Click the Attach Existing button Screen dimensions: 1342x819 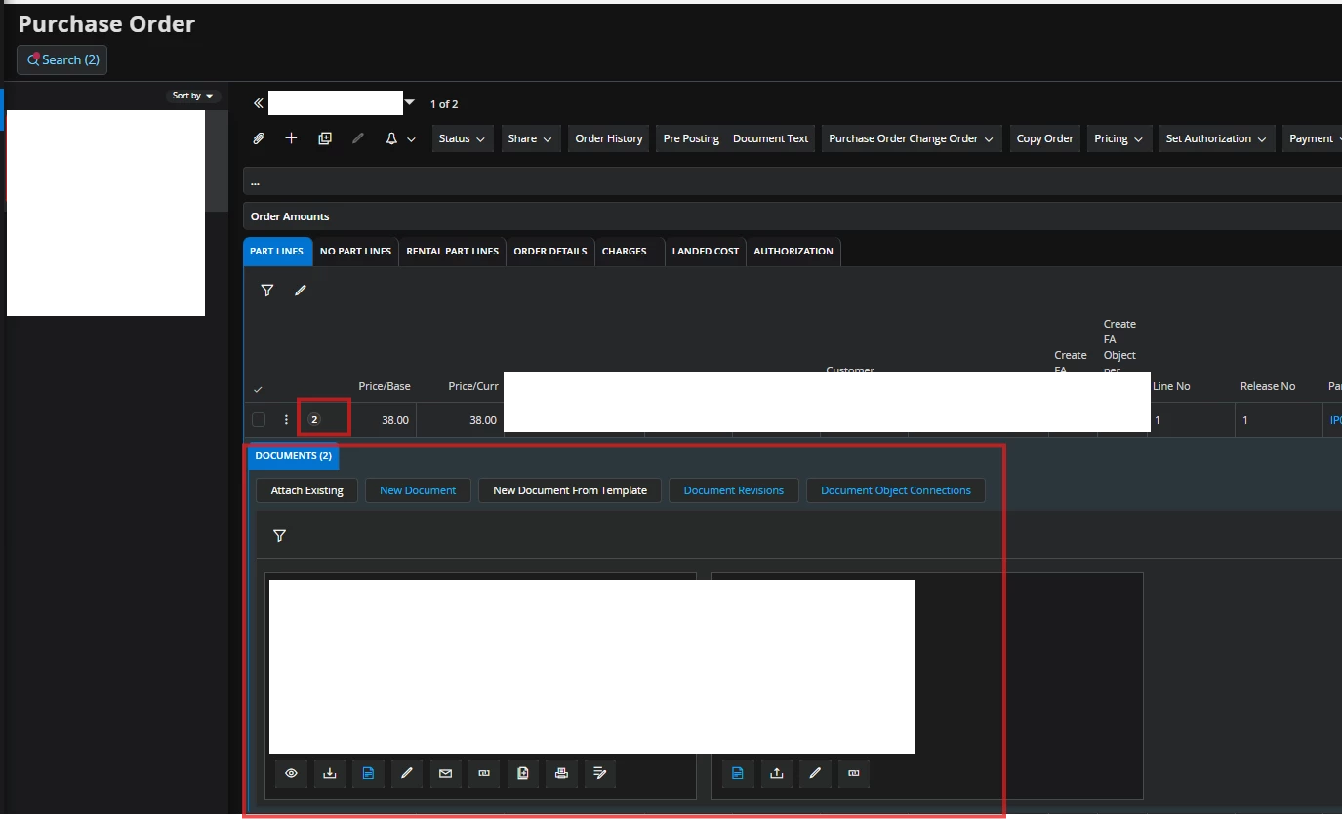(x=306, y=490)
